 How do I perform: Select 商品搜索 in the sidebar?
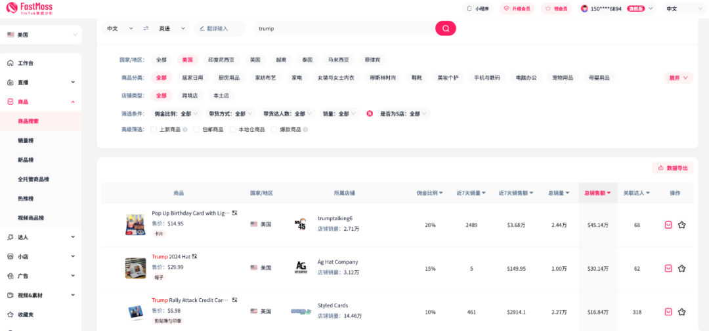tap(41, 121)
